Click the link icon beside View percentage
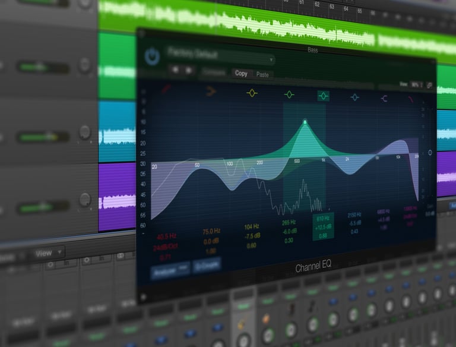456x347 pixels. 429,86
